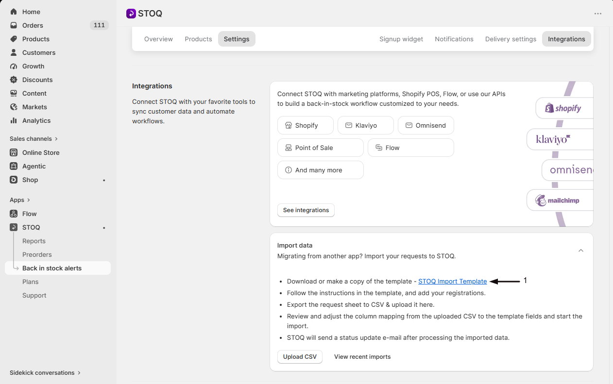Click the Omnisend logo card
This screenshot has width=613, height=384.
(567, 170)
